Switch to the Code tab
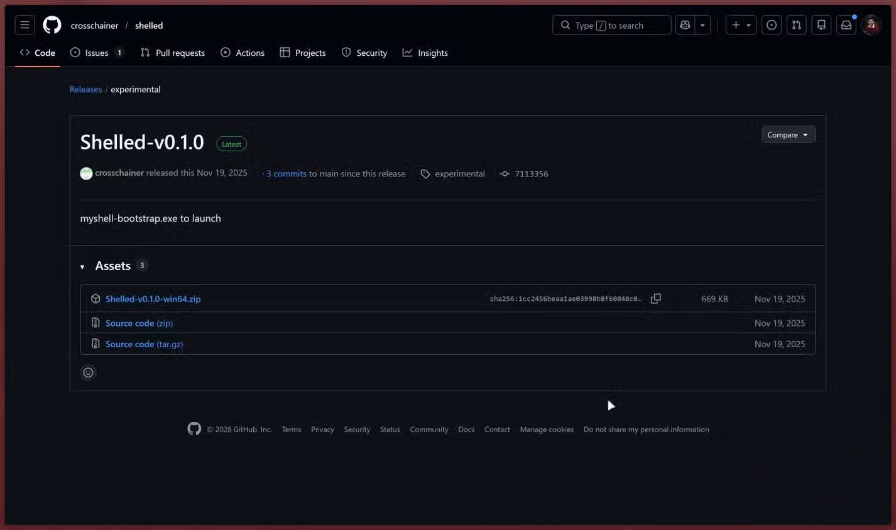The height and width of the screenshot is (530, 896). [38, 53]
